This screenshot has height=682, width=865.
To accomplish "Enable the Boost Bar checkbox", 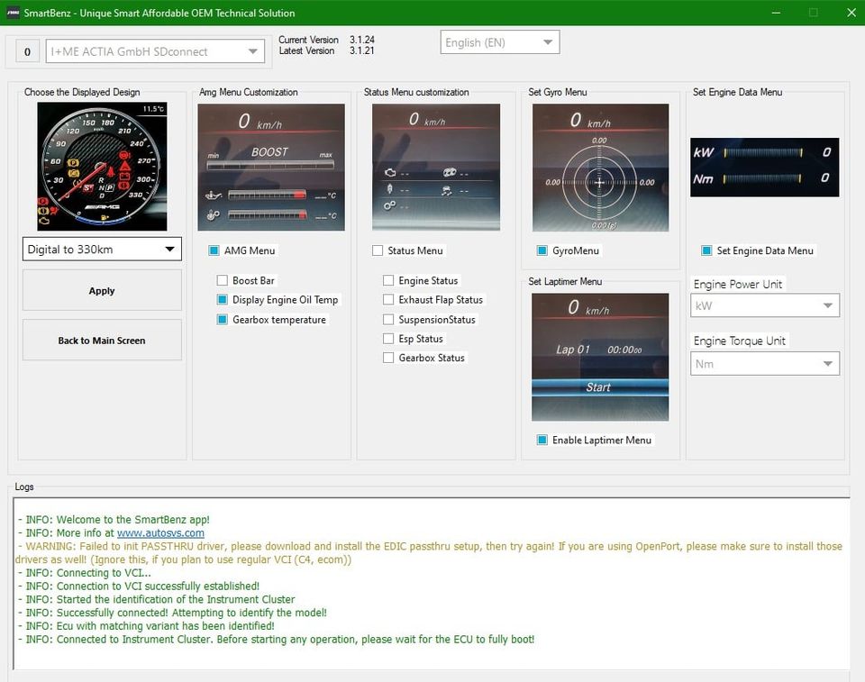I will [223, 281].
